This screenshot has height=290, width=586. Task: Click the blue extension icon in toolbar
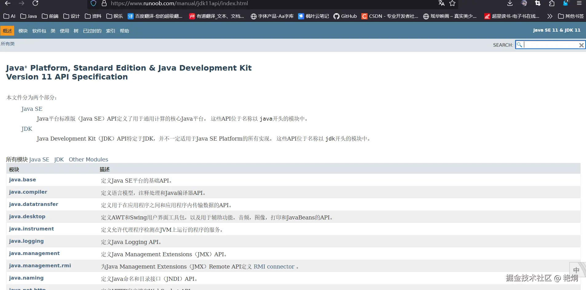pos(565,3)
